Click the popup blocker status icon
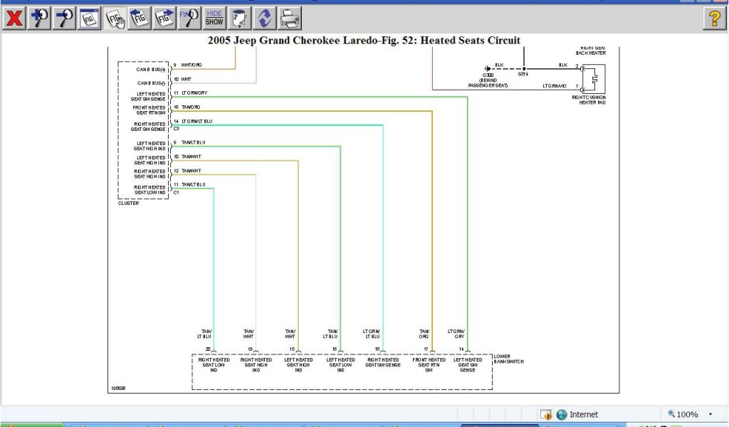 pyautogui.click(x=546, y=414)
